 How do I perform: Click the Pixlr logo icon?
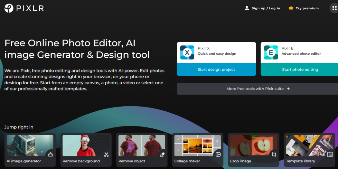tap(9, 8)
